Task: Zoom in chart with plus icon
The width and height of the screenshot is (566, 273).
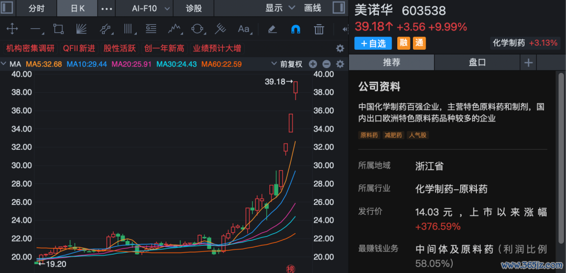Action: (x=312, y=64)
